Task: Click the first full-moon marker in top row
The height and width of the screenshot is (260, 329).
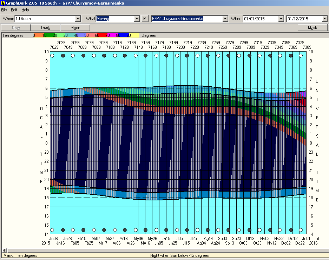Action: point(52,55)
